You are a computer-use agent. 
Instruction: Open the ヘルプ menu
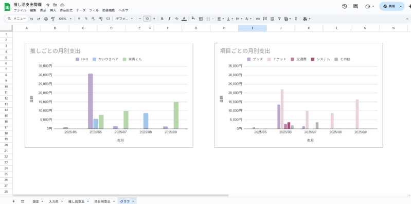coord(123,10)
